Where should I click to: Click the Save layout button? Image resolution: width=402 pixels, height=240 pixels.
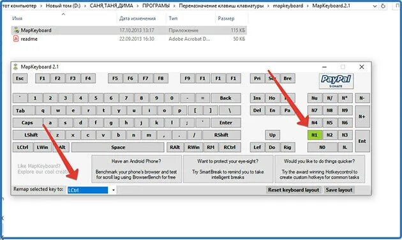[x=339, y=190]
